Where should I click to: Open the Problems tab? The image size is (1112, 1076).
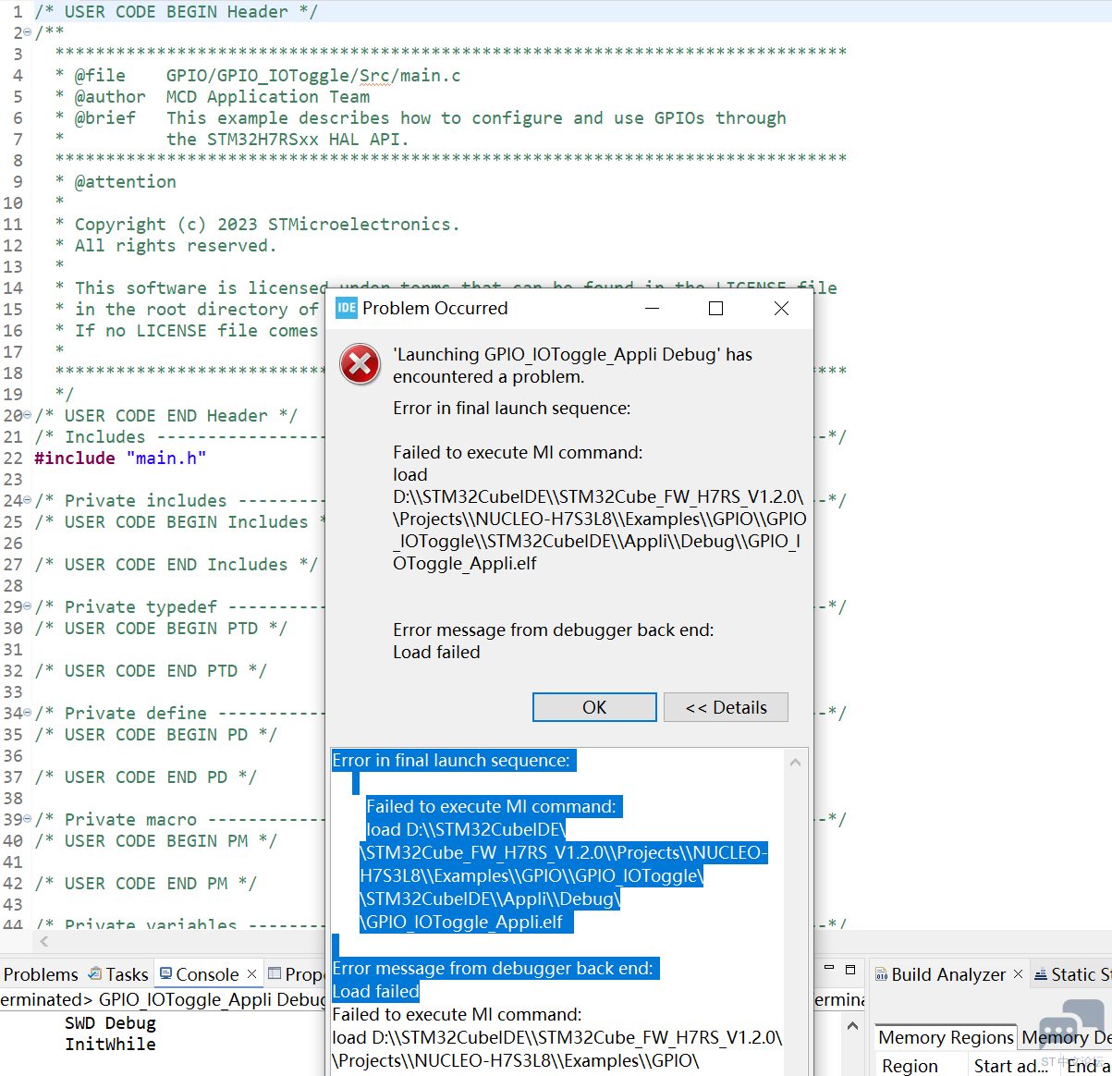click(x=41, y=974)
